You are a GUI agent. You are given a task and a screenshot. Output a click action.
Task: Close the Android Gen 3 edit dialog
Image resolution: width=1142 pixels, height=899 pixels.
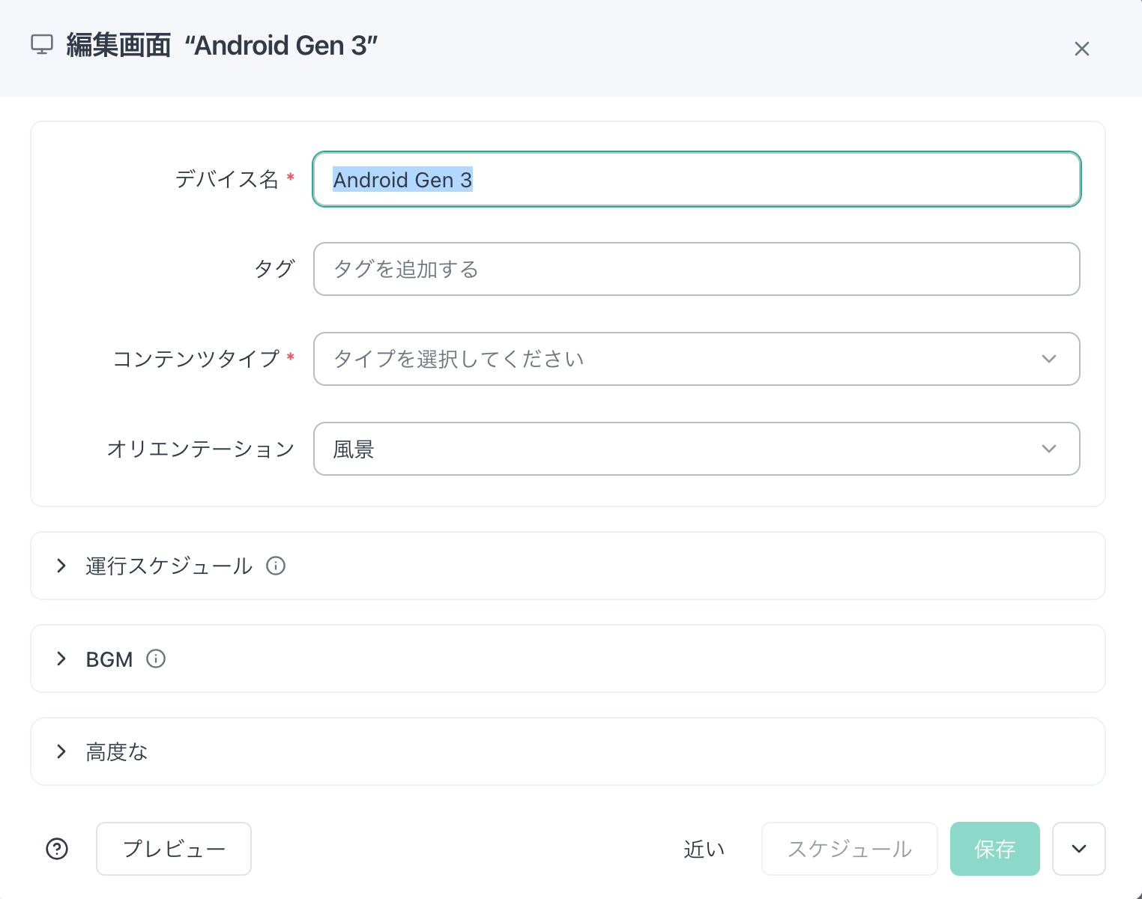[1081, 49]
